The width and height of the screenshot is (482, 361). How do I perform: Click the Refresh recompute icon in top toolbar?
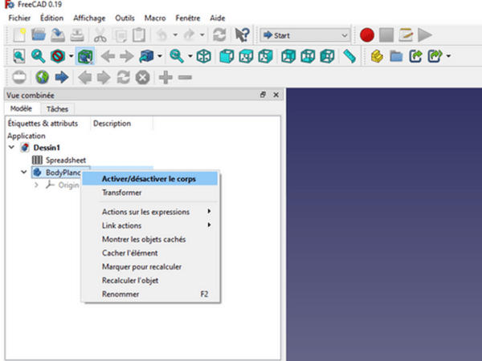point(219,35)
